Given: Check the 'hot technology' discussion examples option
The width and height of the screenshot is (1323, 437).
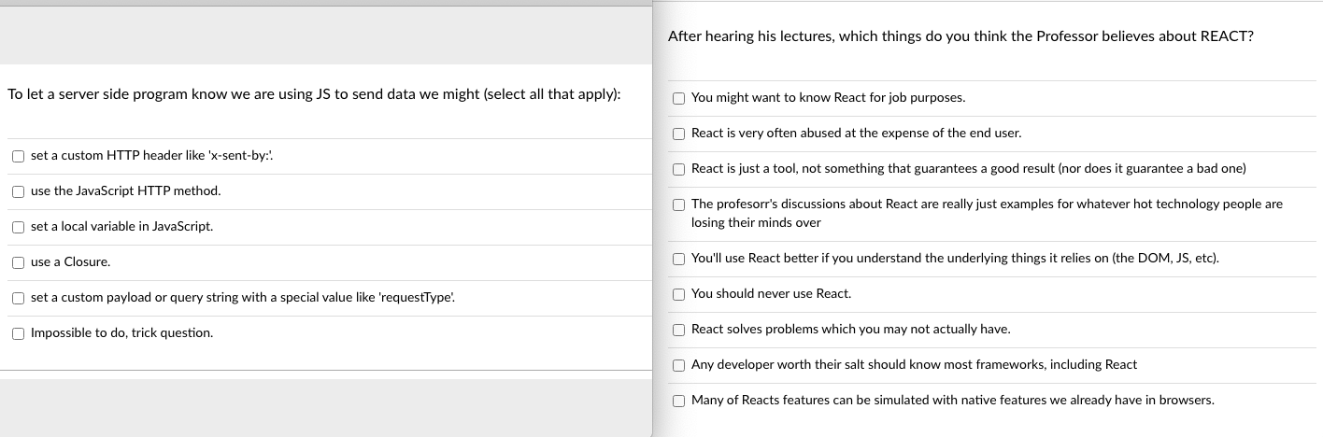Looking at the screenshot, I should (679, 204).
